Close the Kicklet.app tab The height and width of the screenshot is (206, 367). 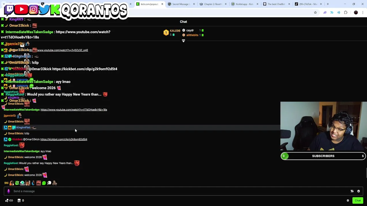point(257,4)
